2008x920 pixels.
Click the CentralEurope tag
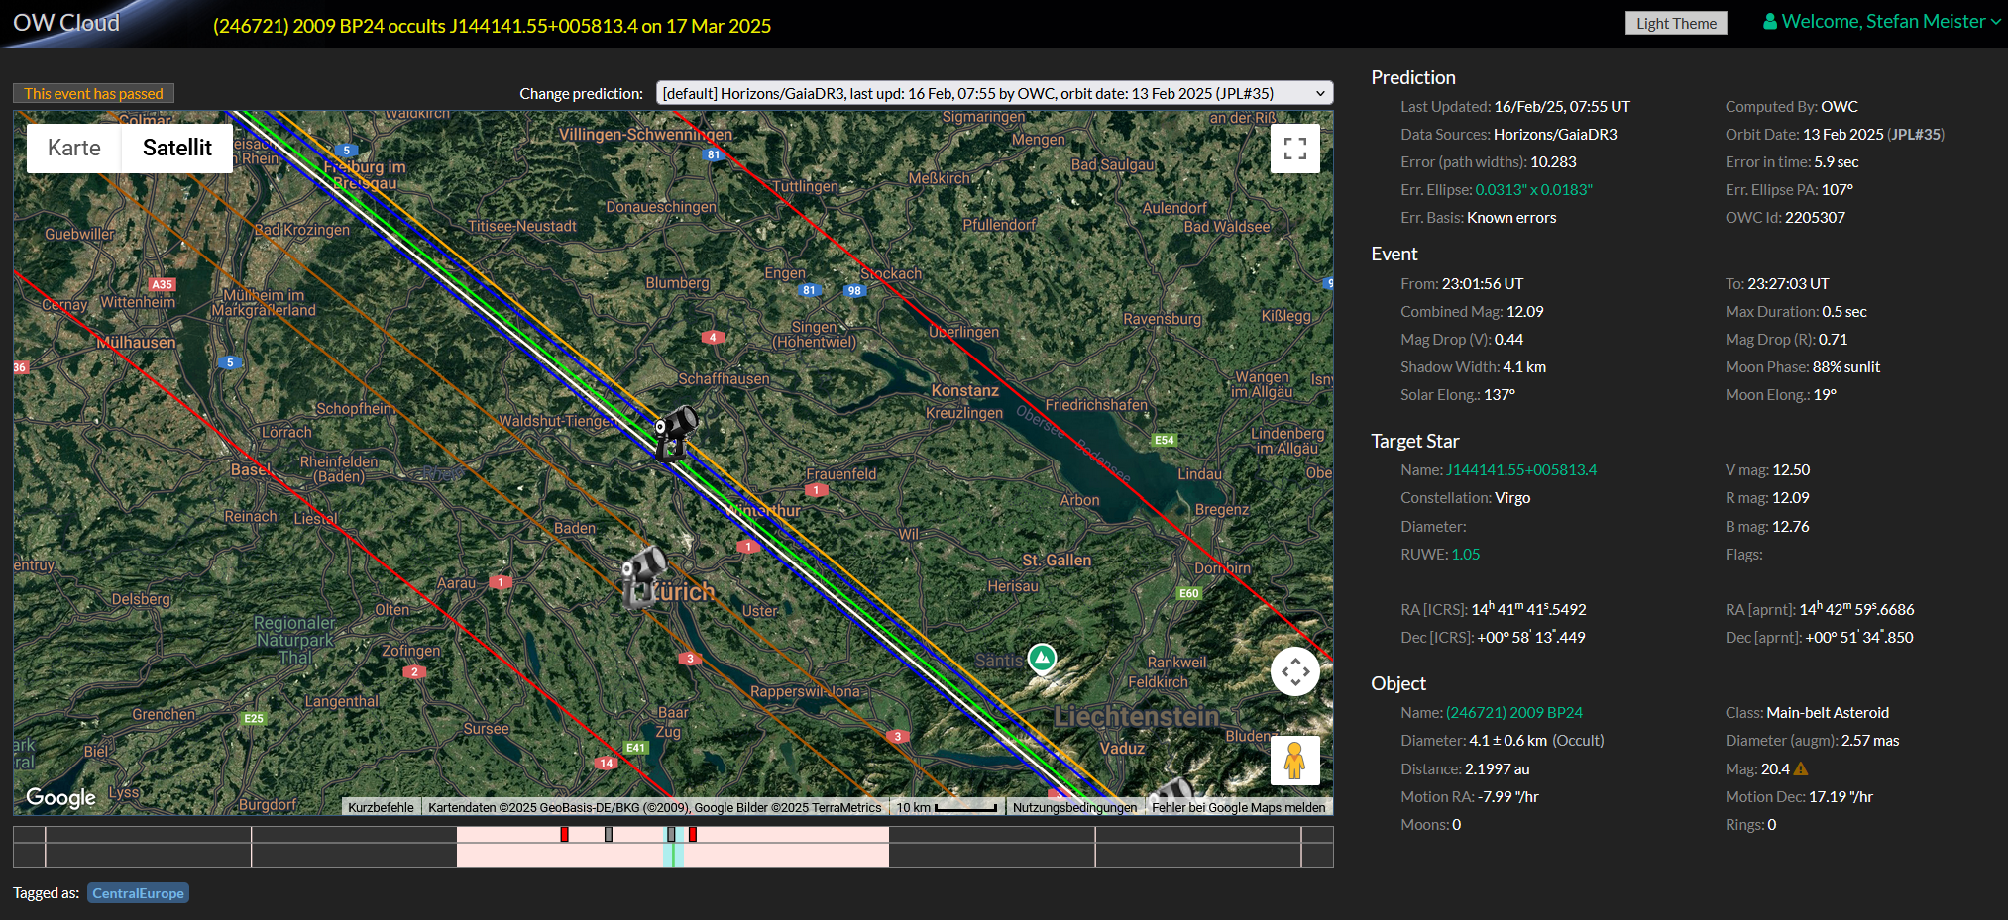pos(138,893)
